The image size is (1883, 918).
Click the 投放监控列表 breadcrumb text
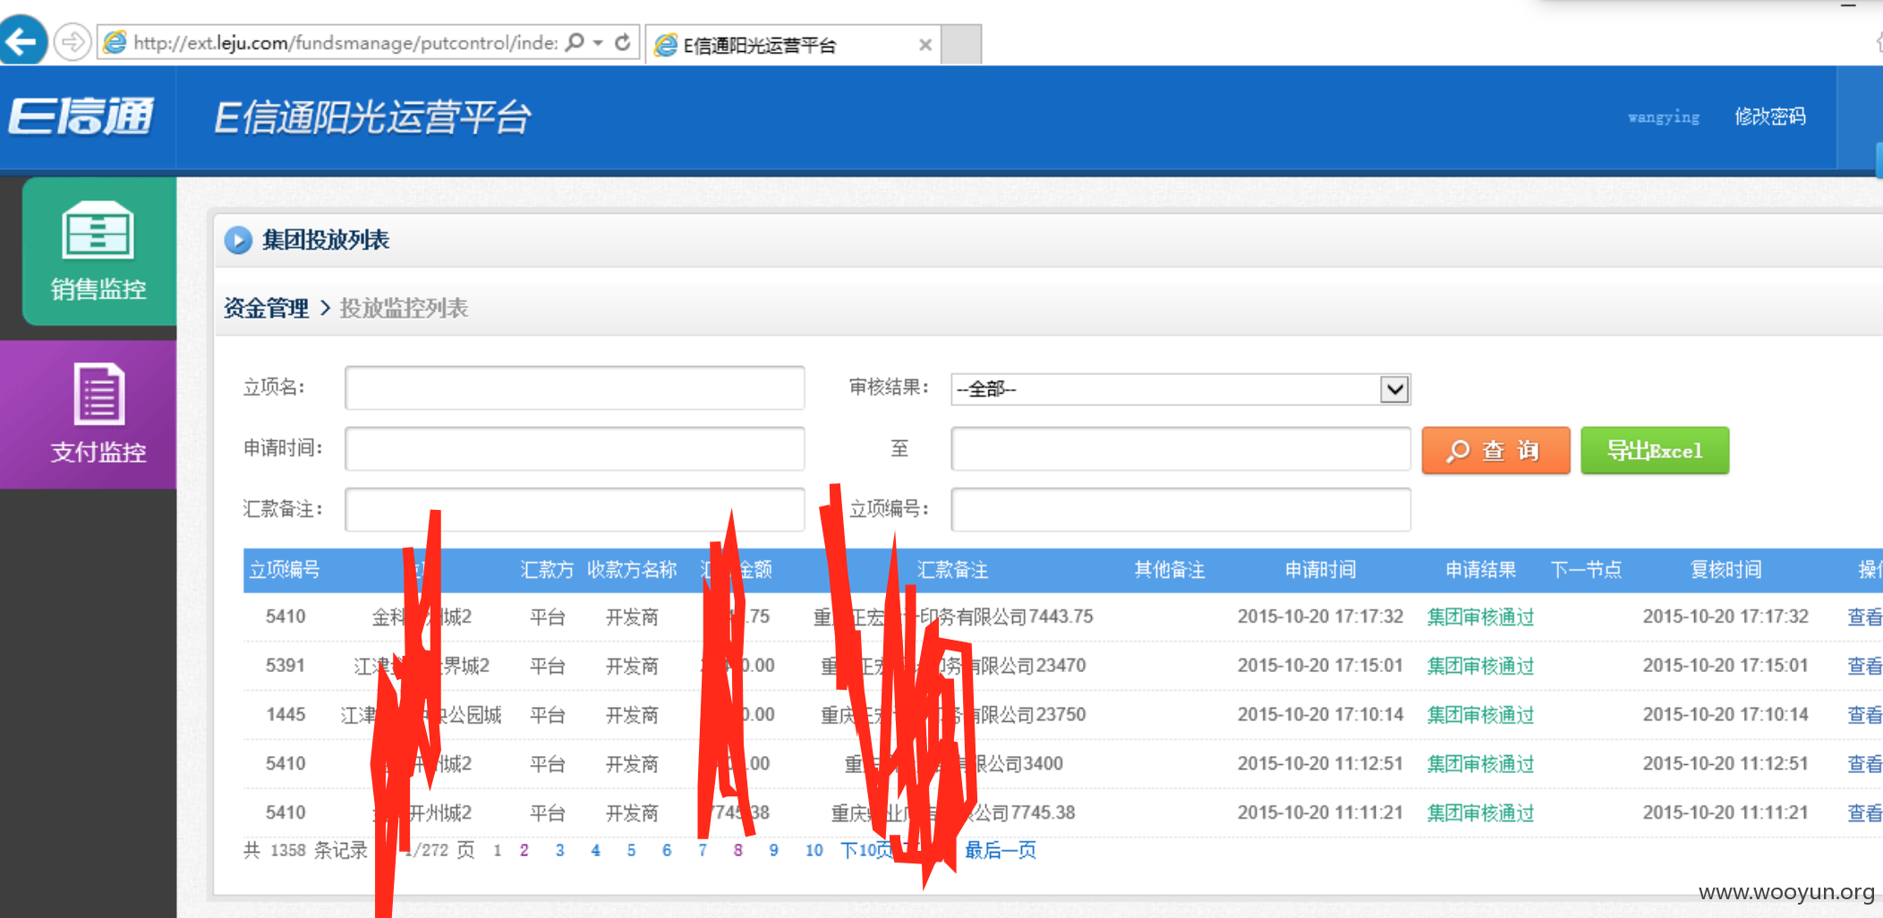(x=404, y=308)
